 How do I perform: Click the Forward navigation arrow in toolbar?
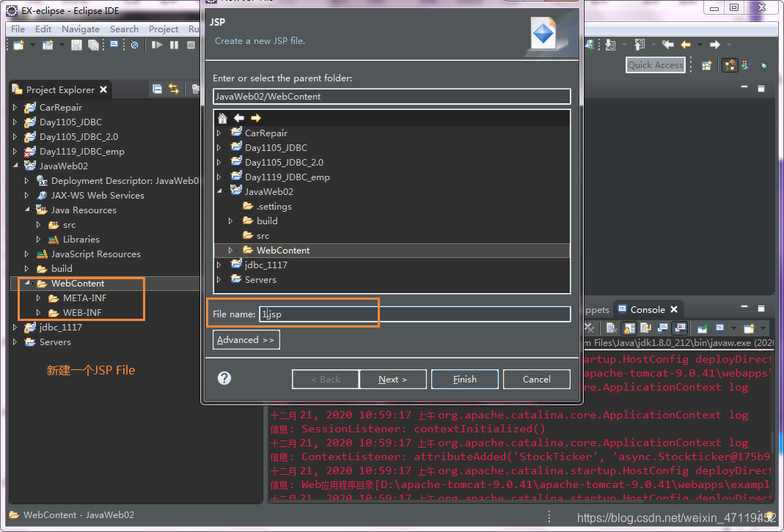715,45
